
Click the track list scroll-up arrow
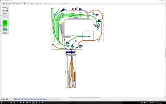pos(8,21)
